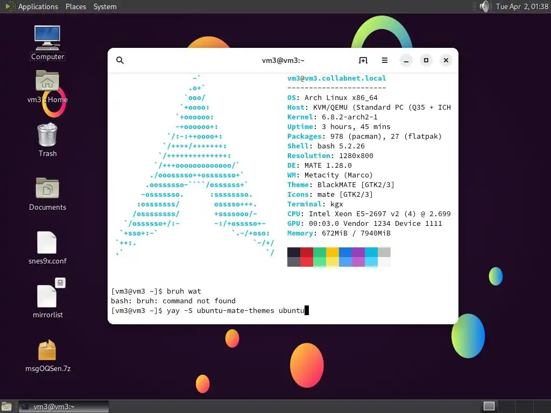
Task: Click the 'Kernel: 6.8.2-arch2-1' line
Action: pos(332,117)
